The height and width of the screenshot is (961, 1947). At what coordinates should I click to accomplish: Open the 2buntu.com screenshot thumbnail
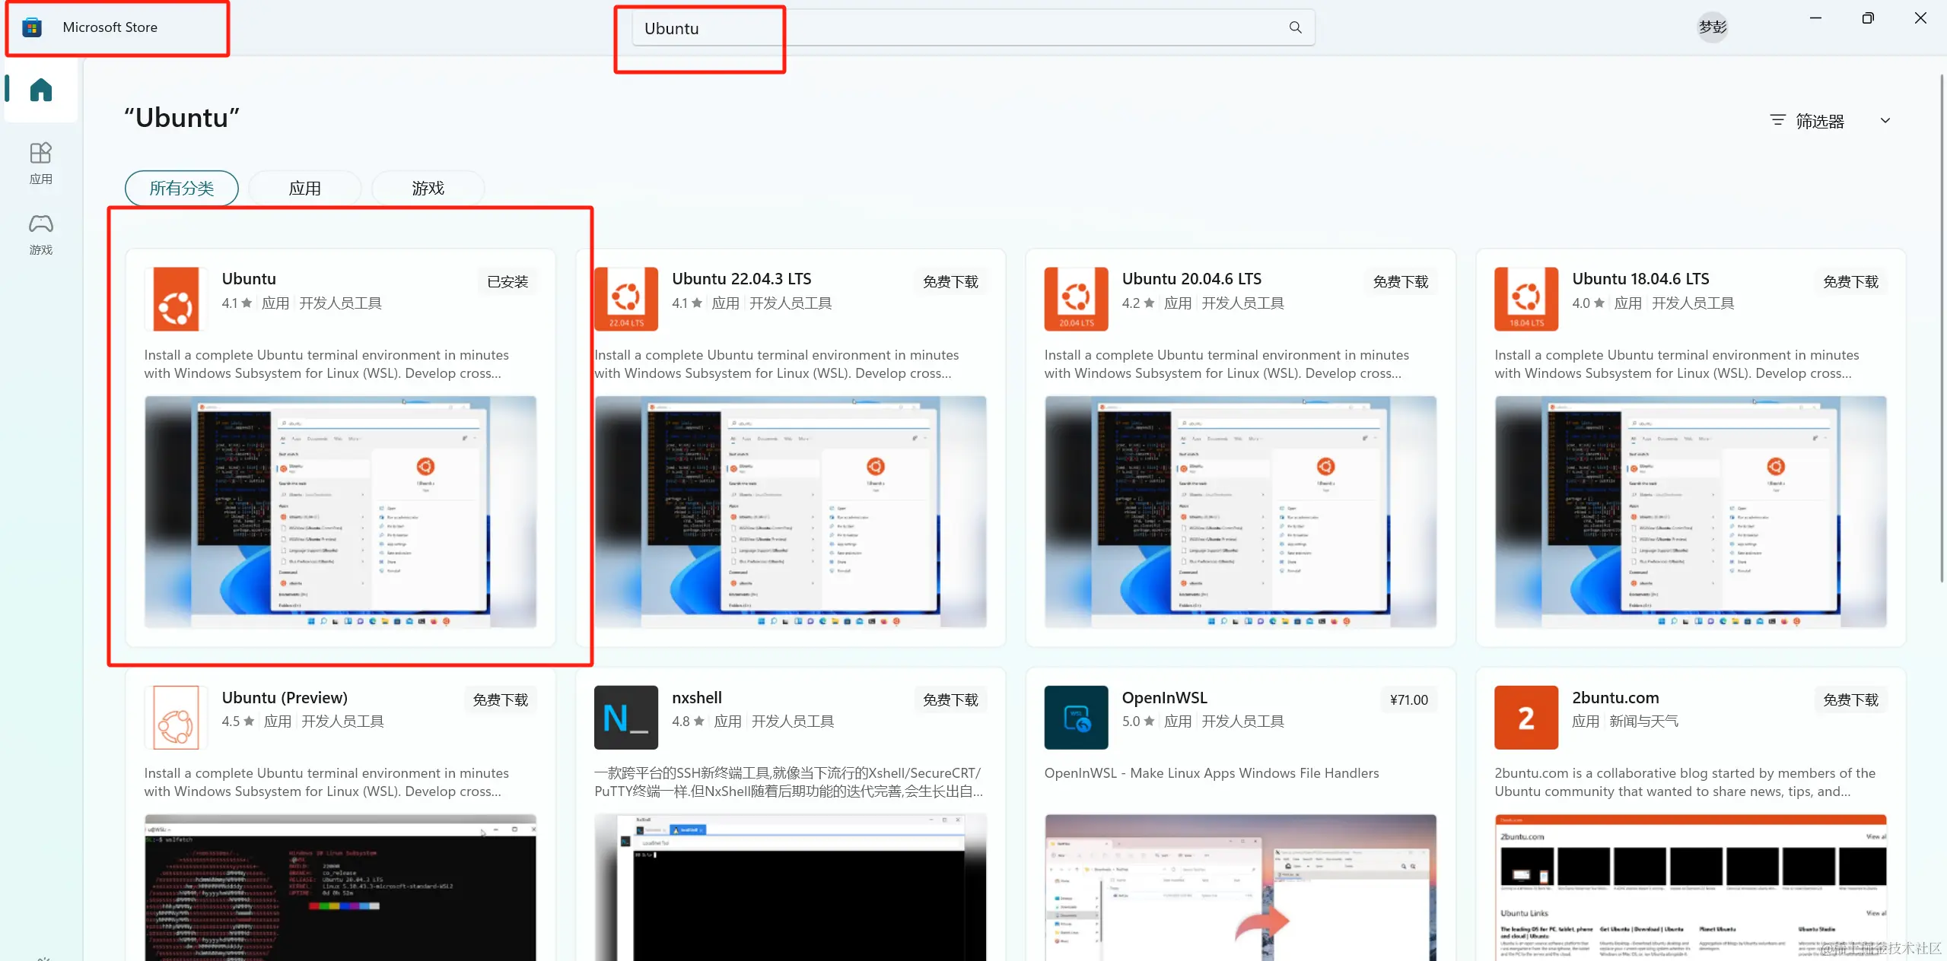[1691, 887]
